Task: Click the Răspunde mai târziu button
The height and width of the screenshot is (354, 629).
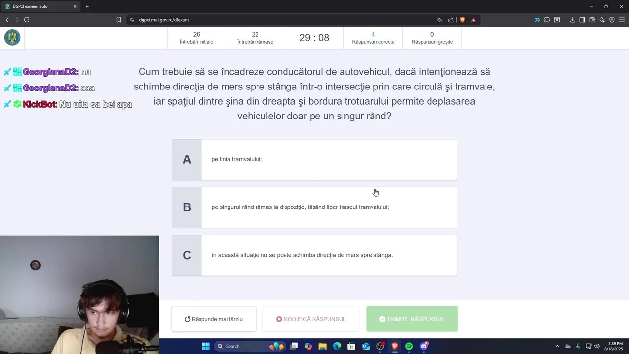Action: coord(214,319)
